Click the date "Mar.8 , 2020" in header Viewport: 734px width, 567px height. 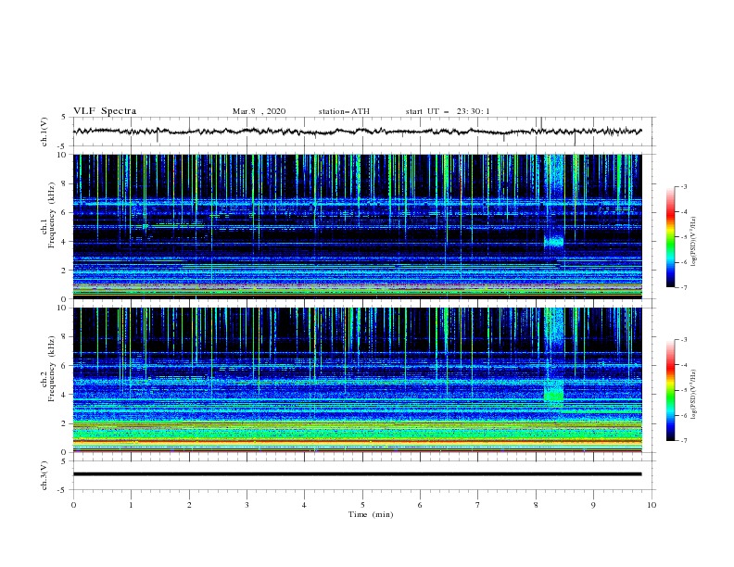[x=259, y=111]
